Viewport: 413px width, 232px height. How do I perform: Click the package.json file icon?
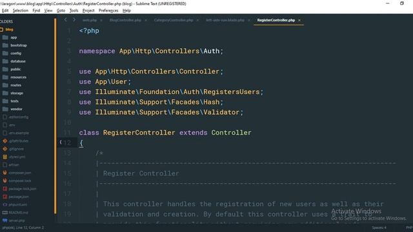(x=5, y=197)
